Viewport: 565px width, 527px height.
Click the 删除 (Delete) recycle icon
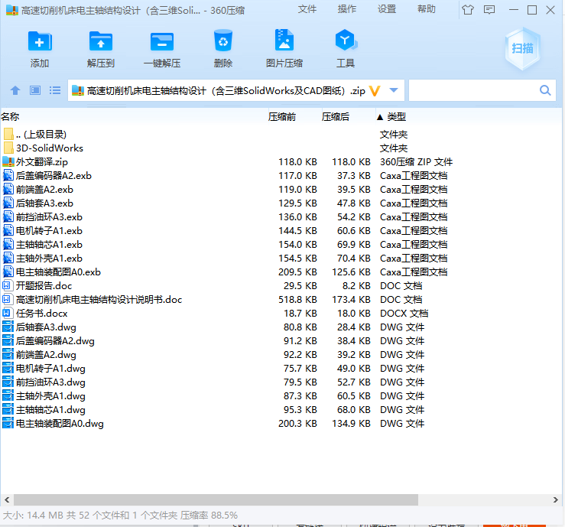tap(223, 41)
